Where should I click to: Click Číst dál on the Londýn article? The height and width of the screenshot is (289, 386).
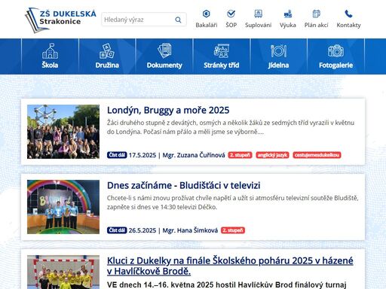(x=117, y=155)
